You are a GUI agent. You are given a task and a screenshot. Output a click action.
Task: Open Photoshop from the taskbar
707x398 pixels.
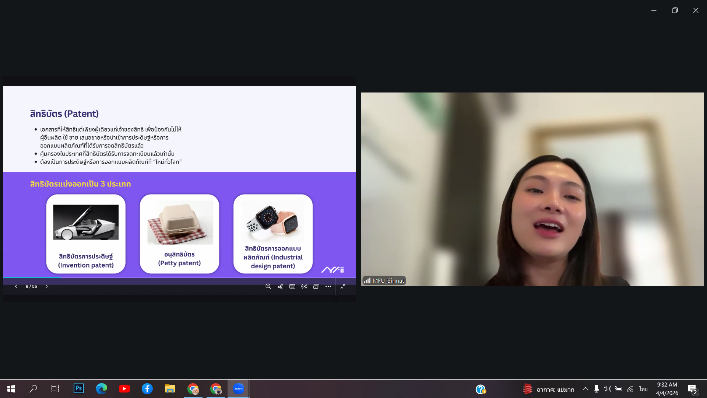point(79,388)
